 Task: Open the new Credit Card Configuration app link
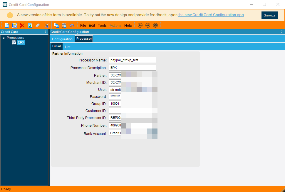(211, 15)
